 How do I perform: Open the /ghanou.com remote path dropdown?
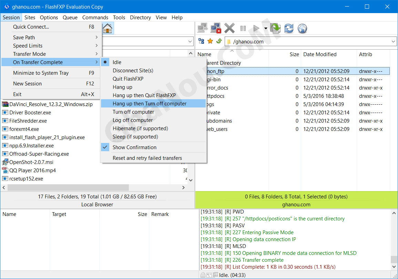[x=393, y=41]
